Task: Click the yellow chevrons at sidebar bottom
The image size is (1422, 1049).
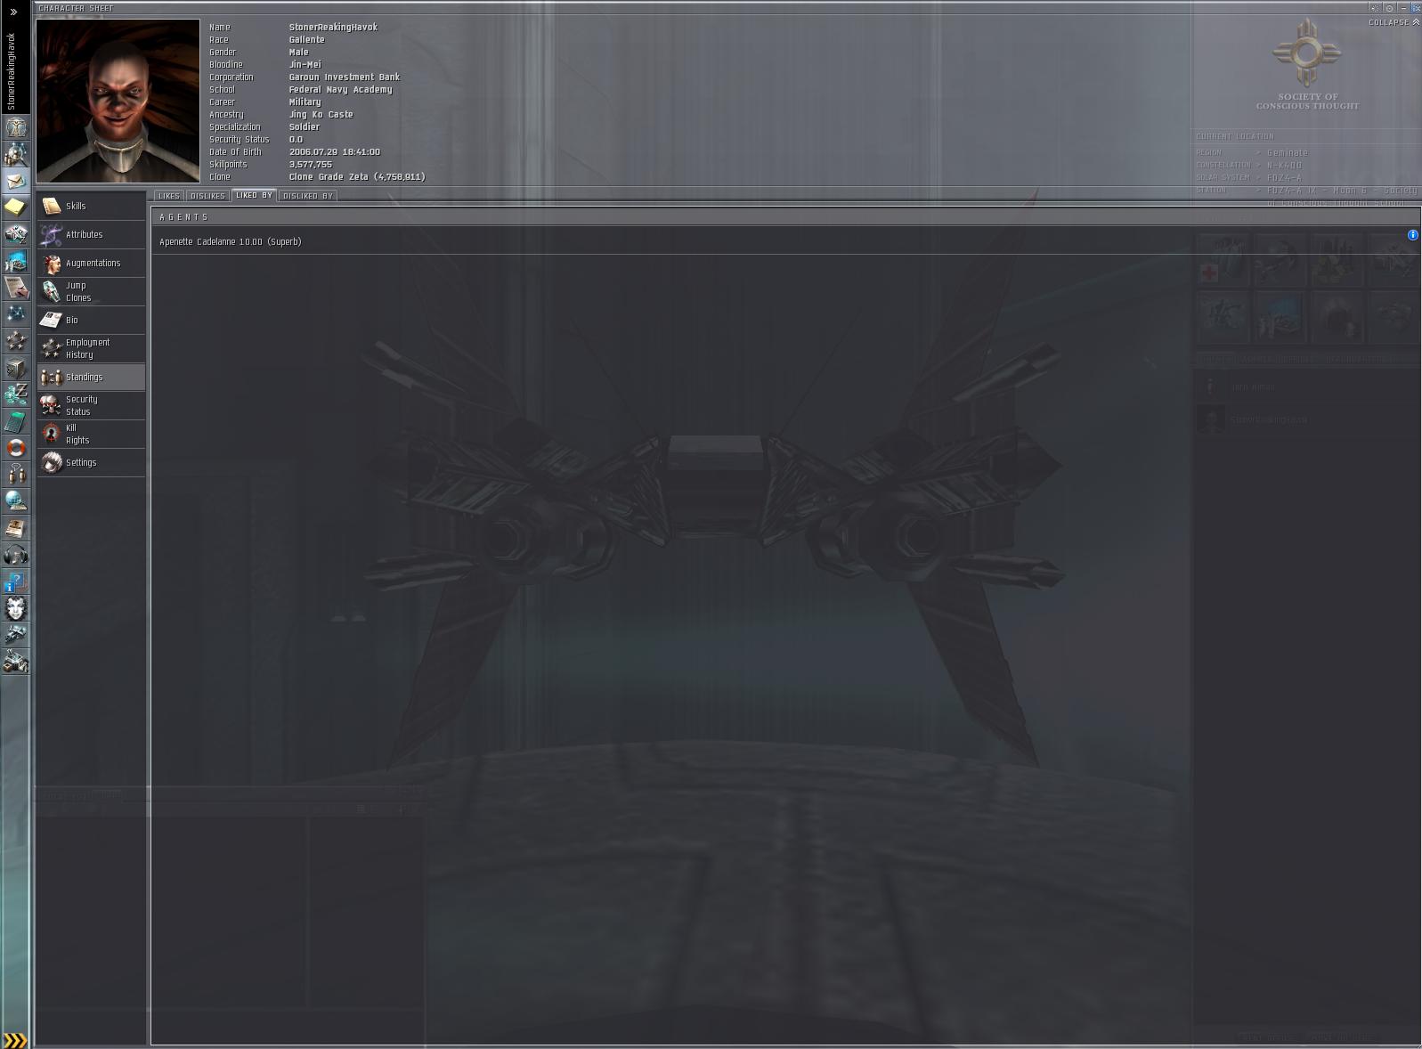Action: click(15, 1040)
